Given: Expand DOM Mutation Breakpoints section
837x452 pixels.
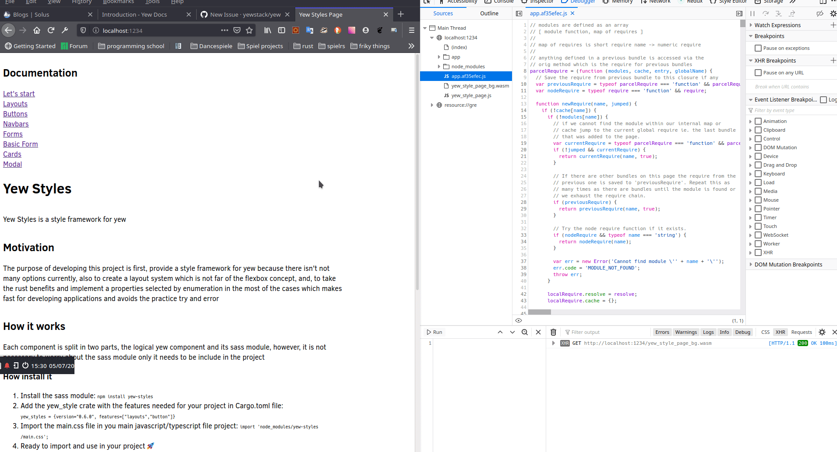Looking at the screenshot, I should pos(751,264).
